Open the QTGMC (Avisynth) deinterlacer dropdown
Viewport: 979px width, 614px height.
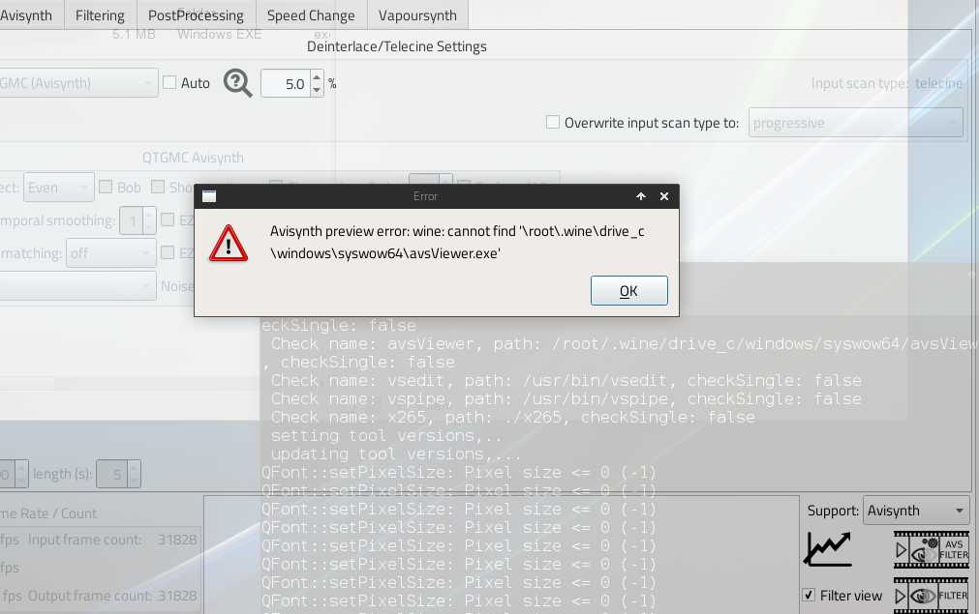point(78,83)
